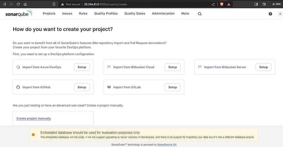Click Setup for Import from Bitbucket Cloud

tap(172, 67)
